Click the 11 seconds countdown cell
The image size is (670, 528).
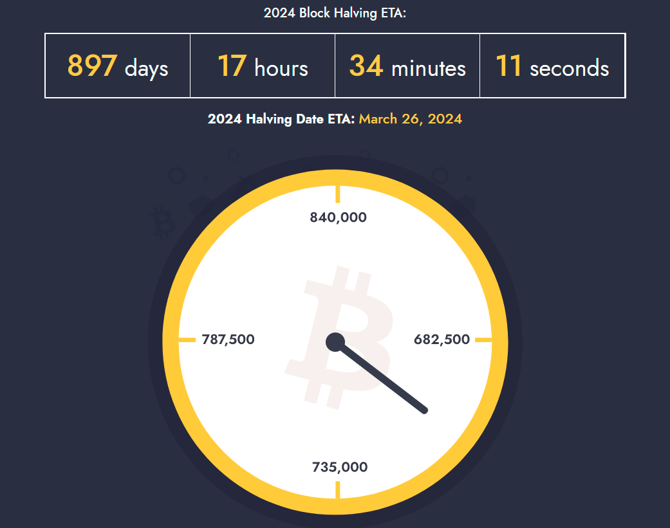(x=552, y=66)
